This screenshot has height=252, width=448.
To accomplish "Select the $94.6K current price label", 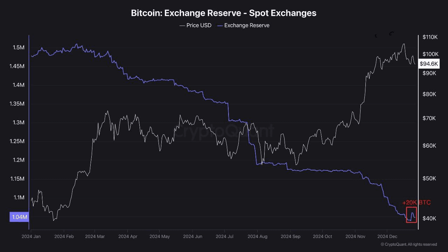I will [429, 64].
